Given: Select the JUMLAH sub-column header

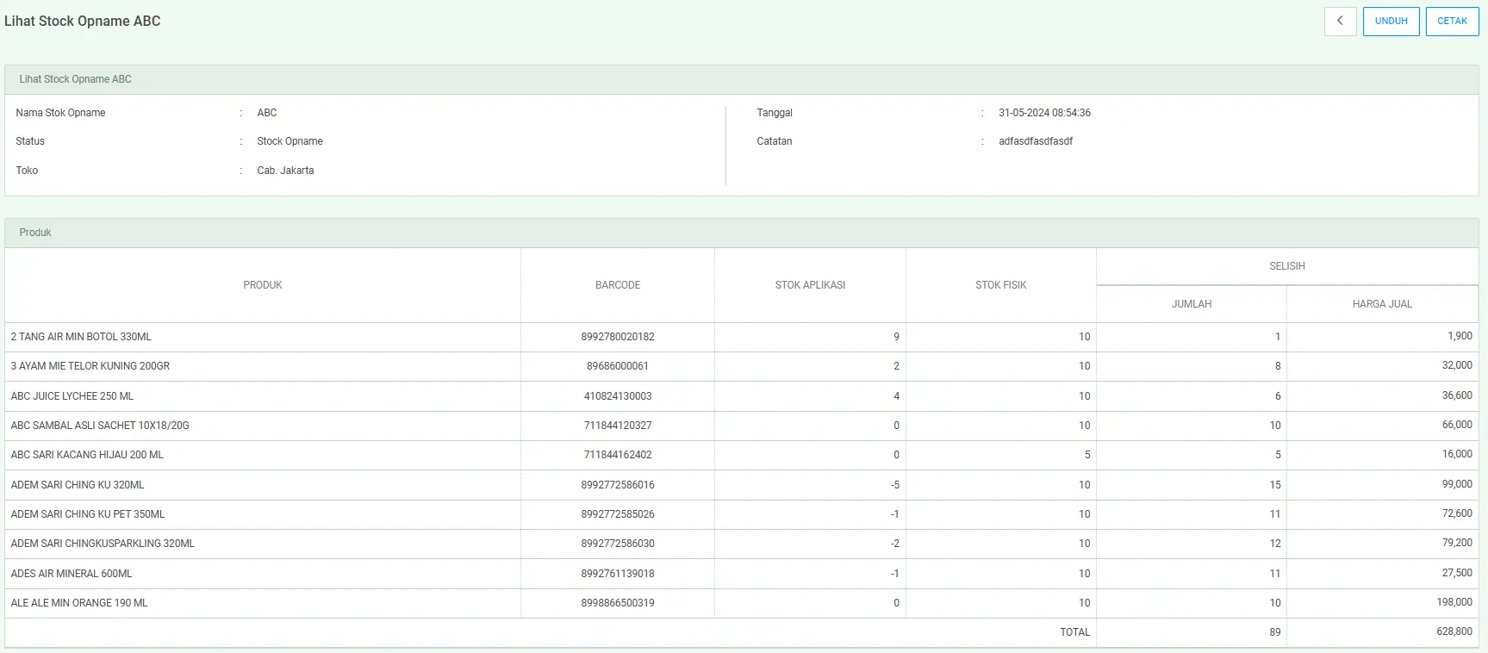Looking at the screenshot, I should click(1192, 304).
